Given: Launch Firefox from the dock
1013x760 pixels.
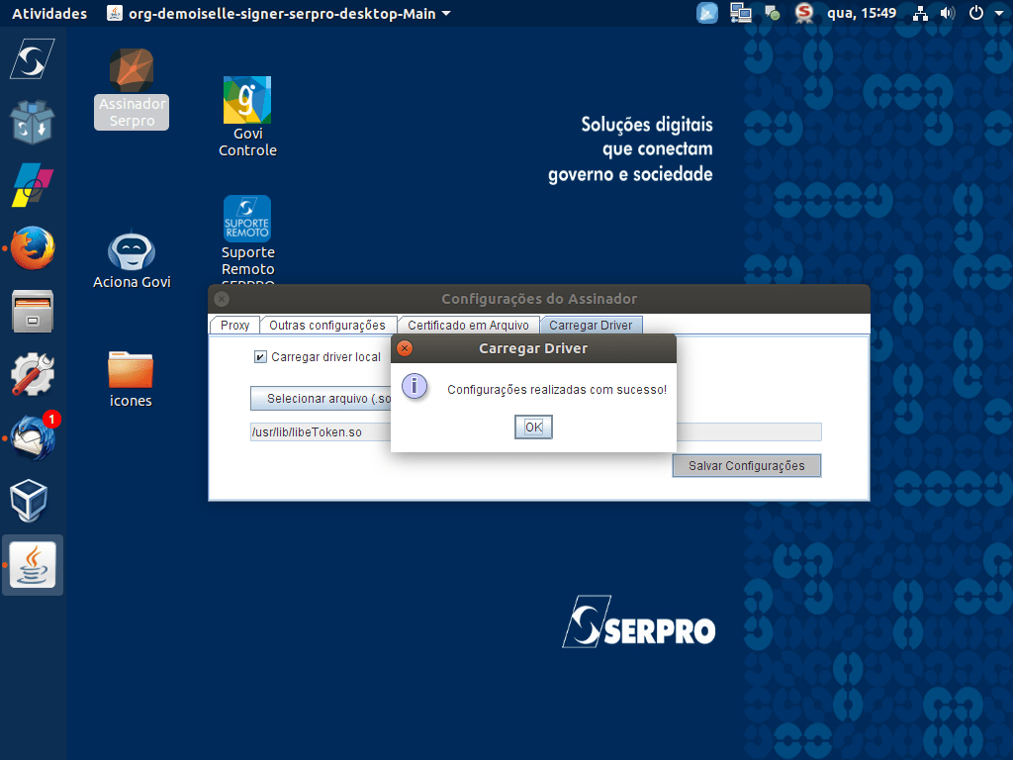Looking at the screenshot, I should point(33,248).
